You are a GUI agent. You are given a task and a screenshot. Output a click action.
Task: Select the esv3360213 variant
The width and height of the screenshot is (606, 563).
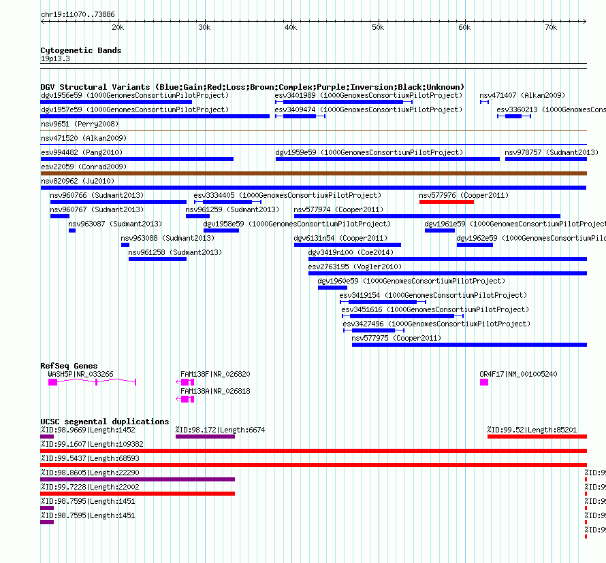(514, 116)
